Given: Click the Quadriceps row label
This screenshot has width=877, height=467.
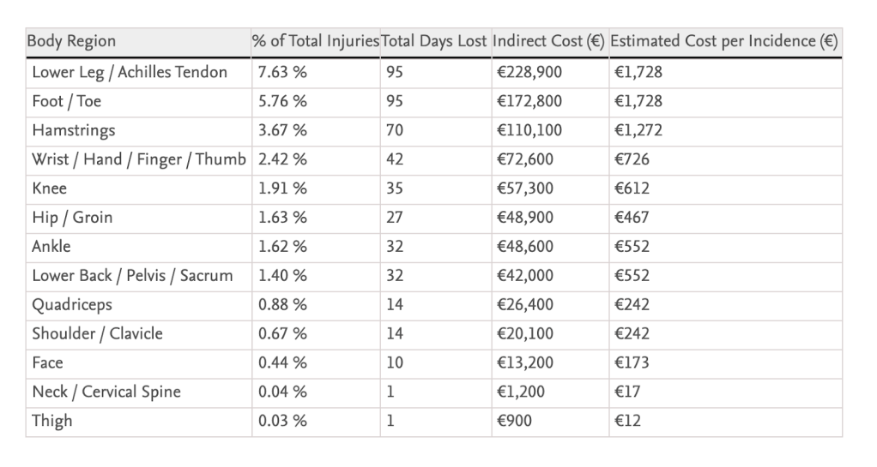Looking at the screenshot, I should 72,305.
